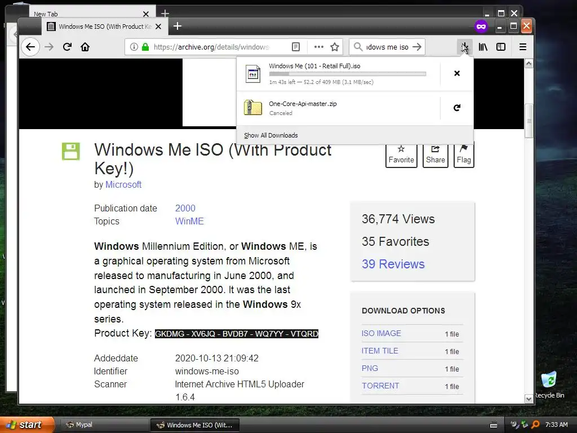The width and height of the screenshot is (577, 433).
Task: Click the search box text field
Action: pos(387,47)
